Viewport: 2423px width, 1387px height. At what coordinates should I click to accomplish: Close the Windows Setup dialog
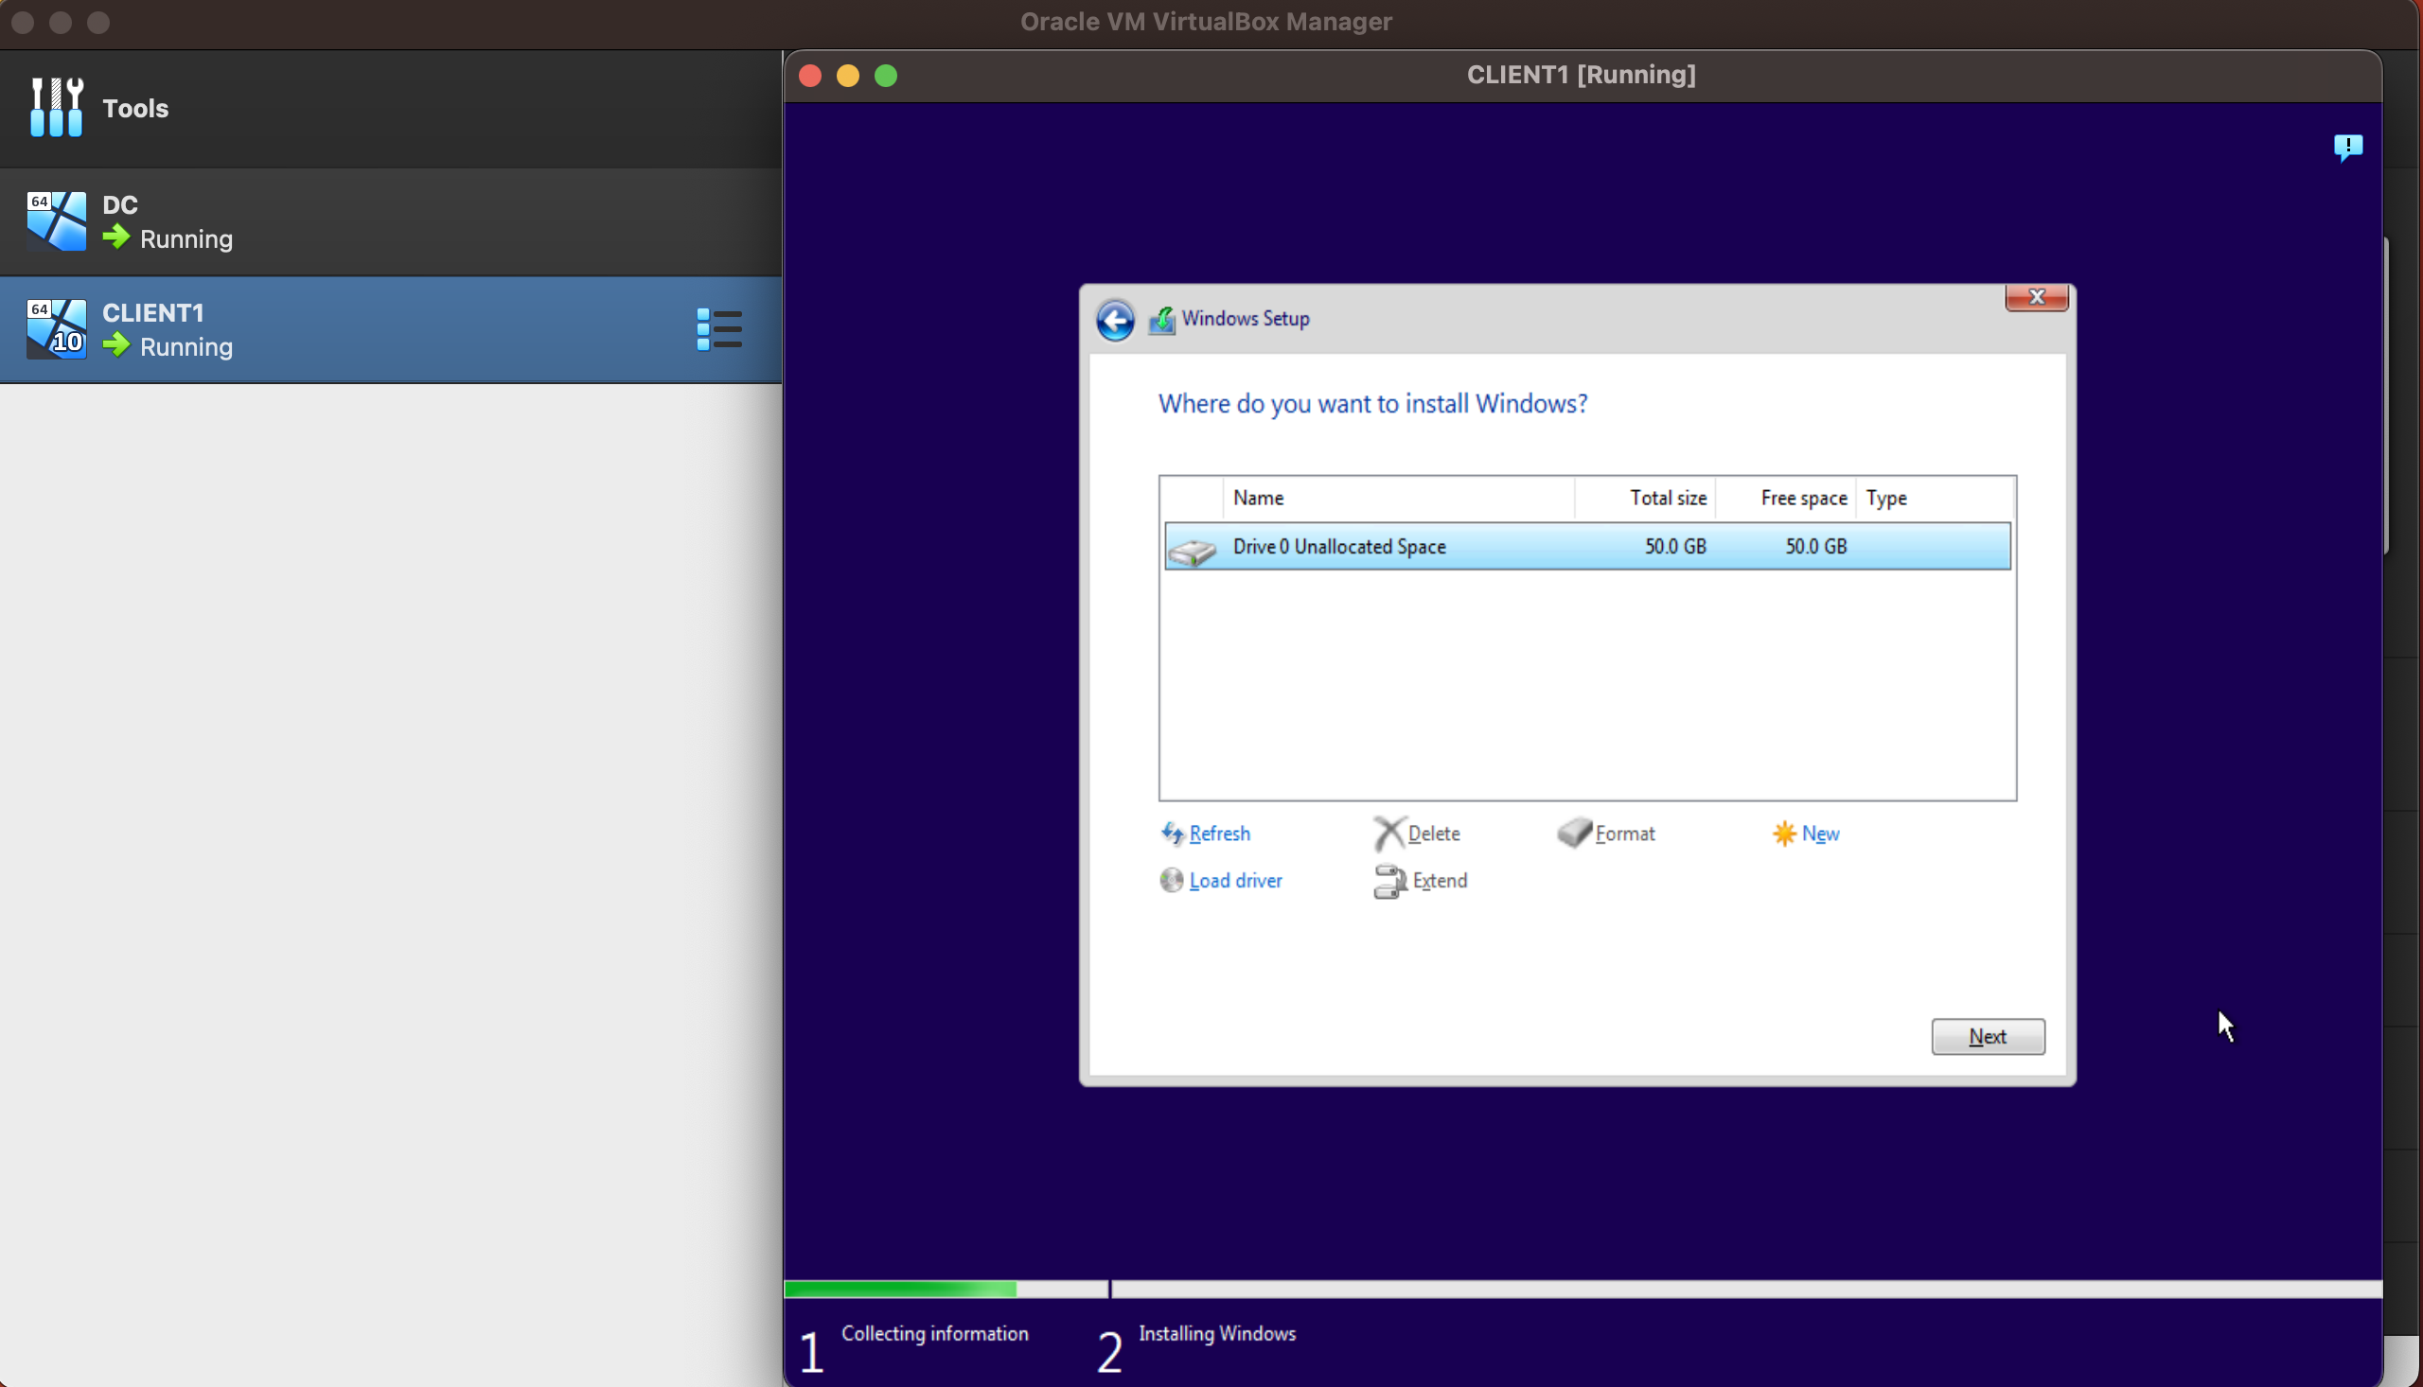(x=2036, y=297)
